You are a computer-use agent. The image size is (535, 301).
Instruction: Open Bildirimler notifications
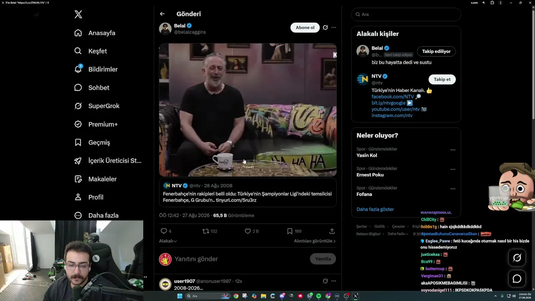click(96, 69)
